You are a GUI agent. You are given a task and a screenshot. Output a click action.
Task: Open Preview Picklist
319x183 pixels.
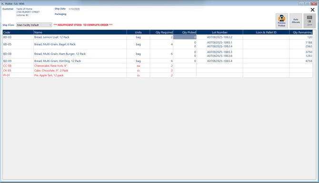pos(281,21)
